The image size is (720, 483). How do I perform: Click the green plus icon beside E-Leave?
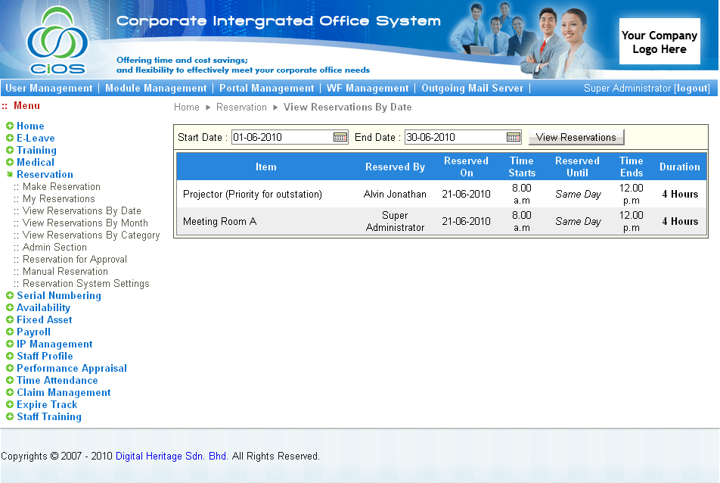click(10, 139)
